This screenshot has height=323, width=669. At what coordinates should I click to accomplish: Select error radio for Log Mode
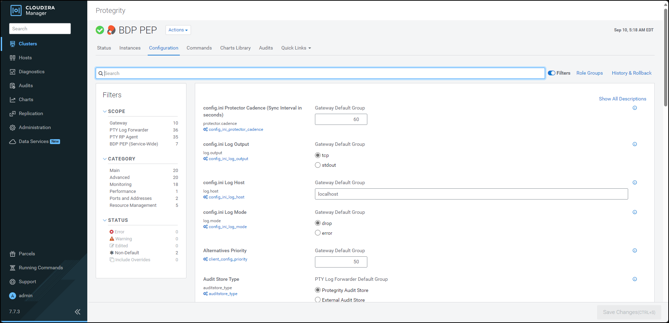point(318,233)
